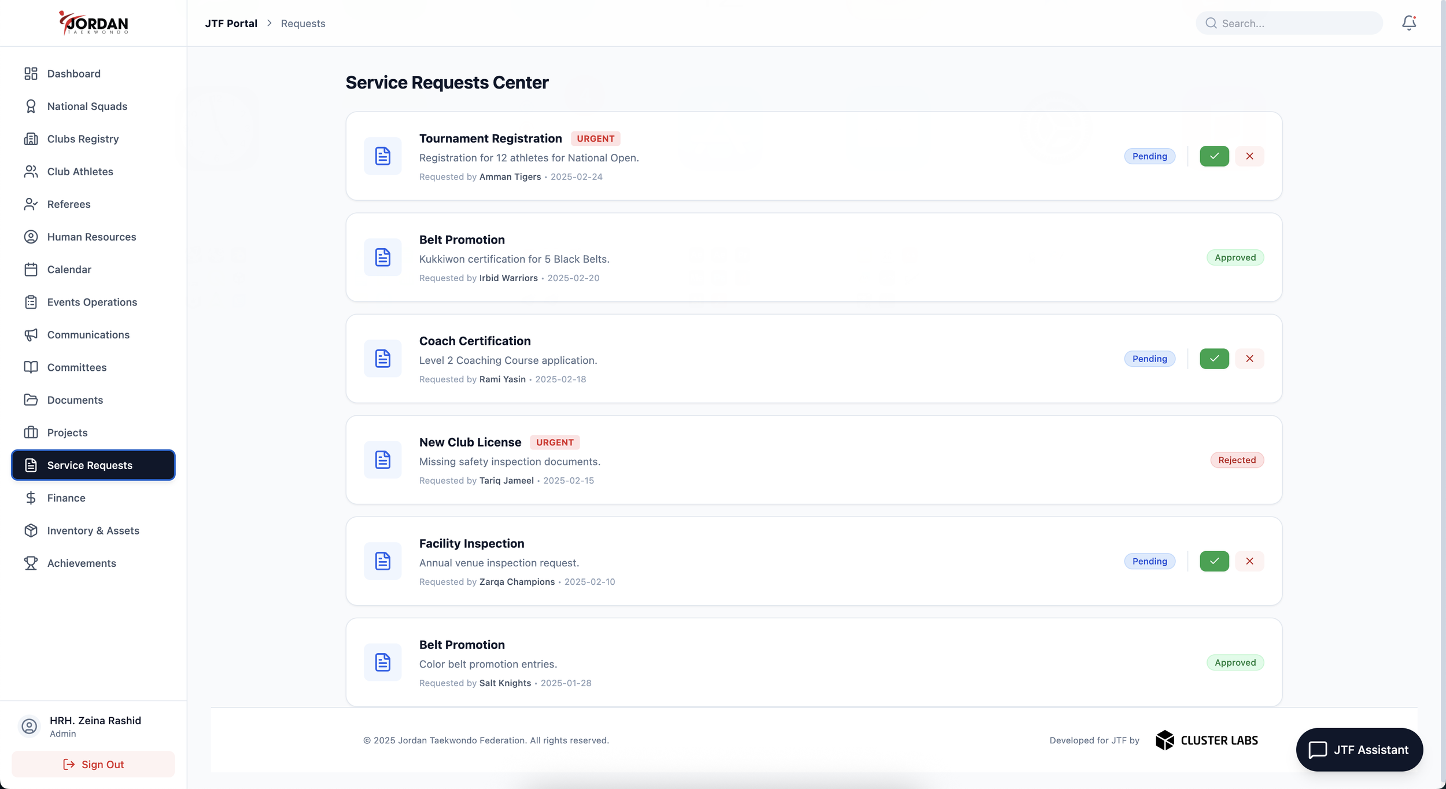This screenshot has width=1446, height=789.
Task: Approve the Coach Certification request
Action: pyautogui.click(x=1214, y=359)
